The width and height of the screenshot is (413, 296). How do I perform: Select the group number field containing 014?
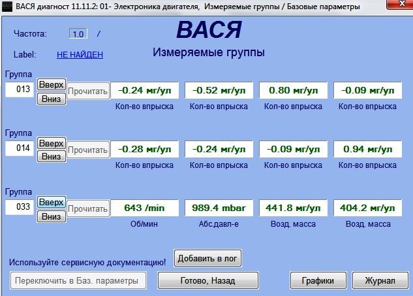click(19, 149)
